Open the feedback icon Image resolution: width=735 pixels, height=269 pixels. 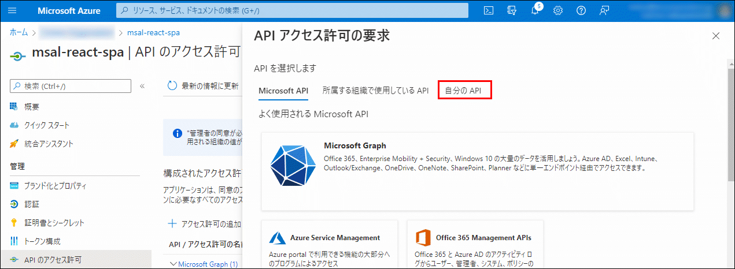(x=604, y=10)
